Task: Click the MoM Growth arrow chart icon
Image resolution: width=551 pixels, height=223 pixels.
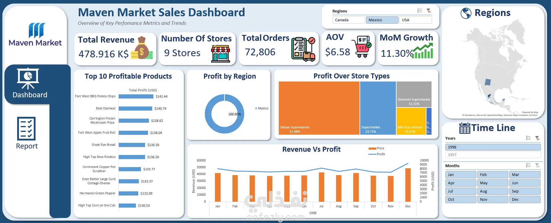Action: click(x=423, y=51)
